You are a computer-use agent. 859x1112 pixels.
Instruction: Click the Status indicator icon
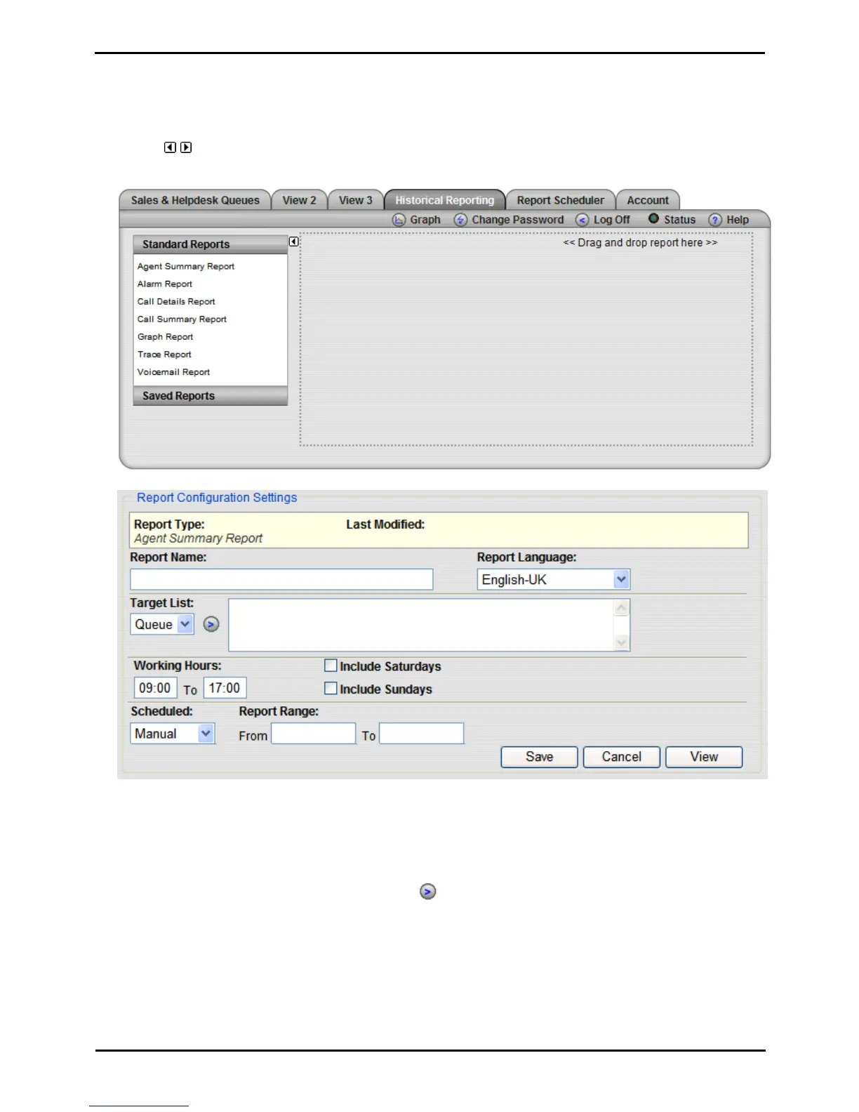[x=653, y=218]
